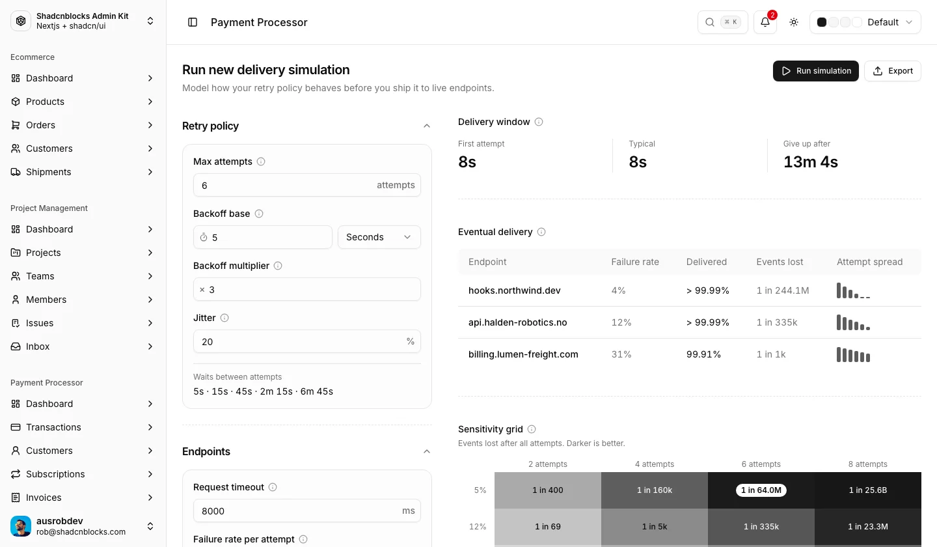Collapse the Retry policy section
Viewport: 937px width, 547px height.
tap(427, 126)
